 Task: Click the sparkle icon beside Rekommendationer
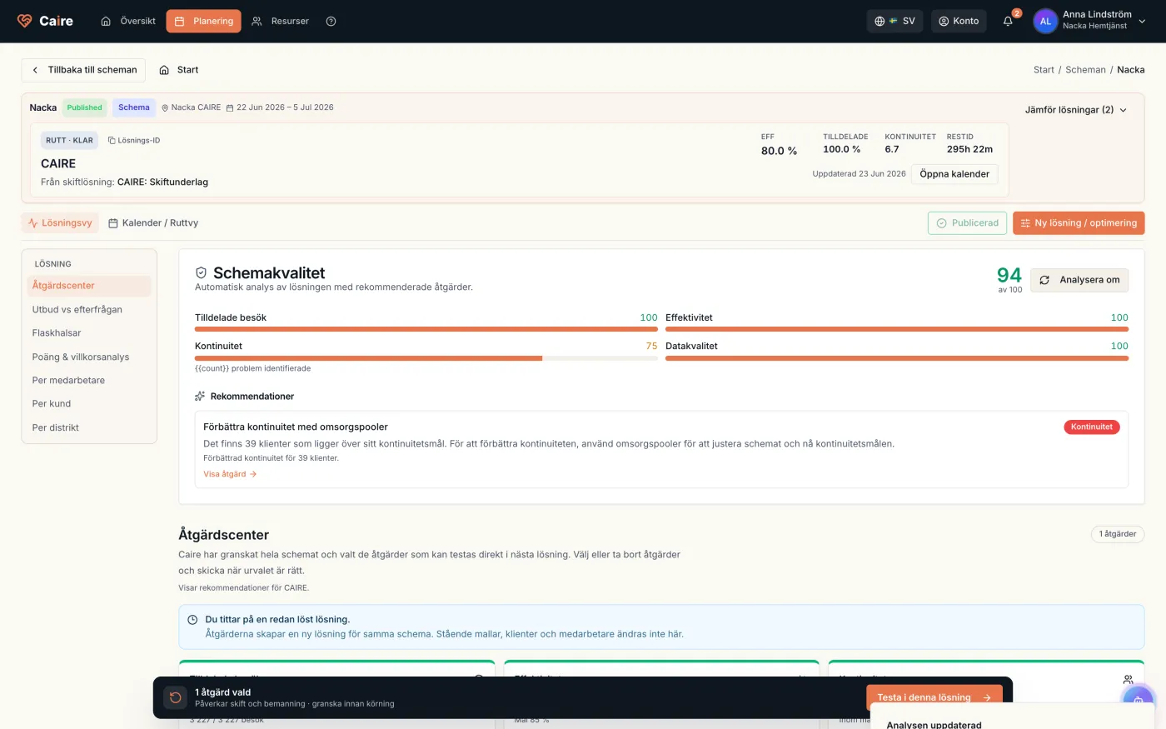click(x=200, y=397)
